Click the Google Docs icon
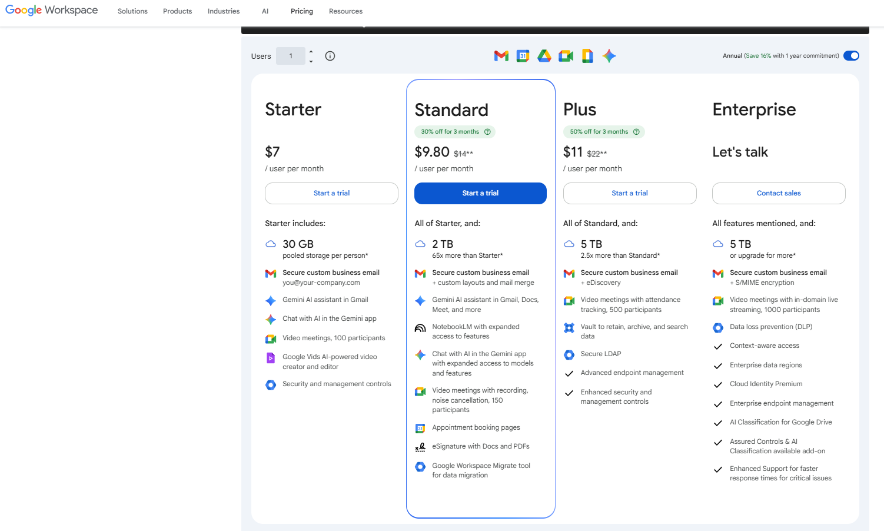 [x=587, y=56]
